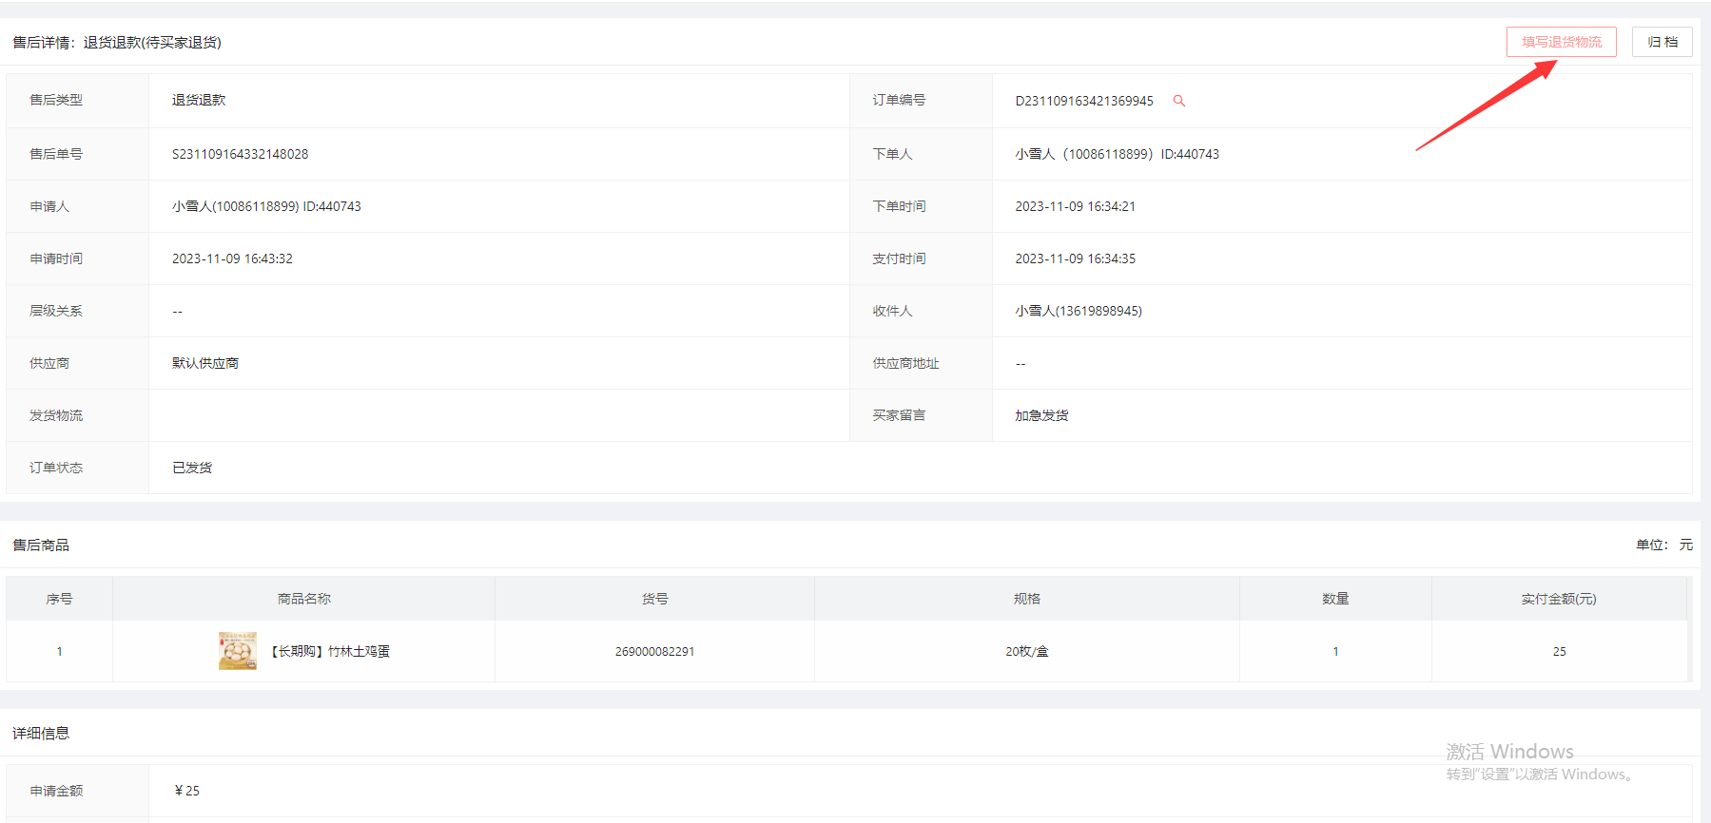Click the 规格 column header
The image size is (1711, 823).
point(1026,599)
